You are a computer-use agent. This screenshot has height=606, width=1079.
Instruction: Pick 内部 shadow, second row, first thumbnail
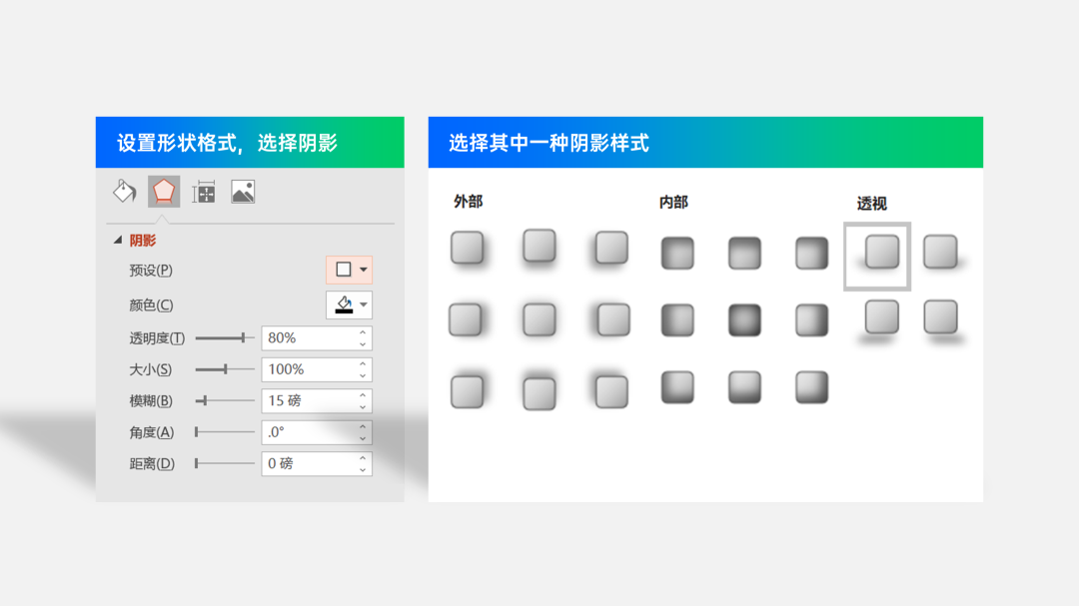pyautogui.click(x=677, y=320)
